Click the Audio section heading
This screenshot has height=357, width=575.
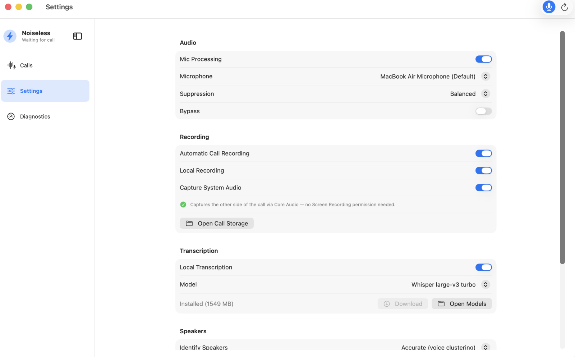pyautogui.click(x=188, y=43)
